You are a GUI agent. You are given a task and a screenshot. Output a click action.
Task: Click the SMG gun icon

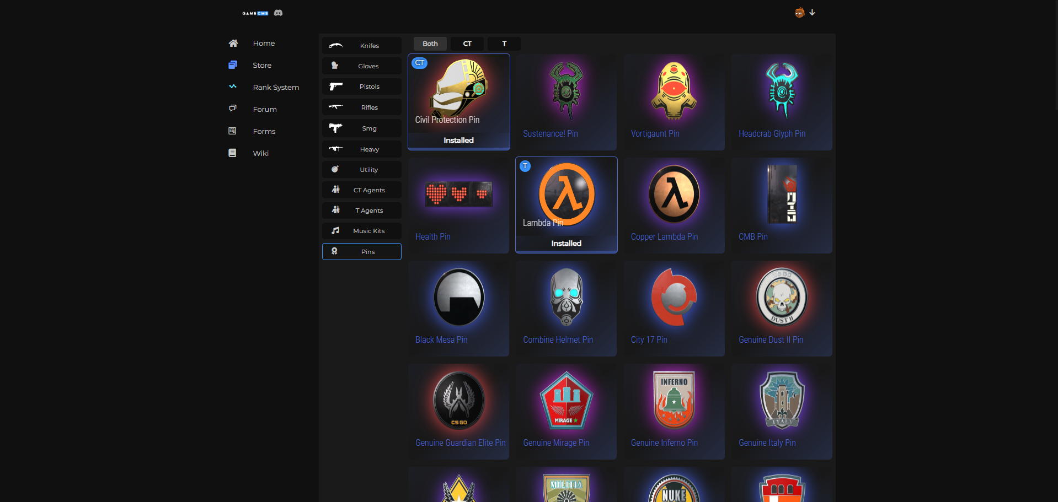tap(335, 128)
